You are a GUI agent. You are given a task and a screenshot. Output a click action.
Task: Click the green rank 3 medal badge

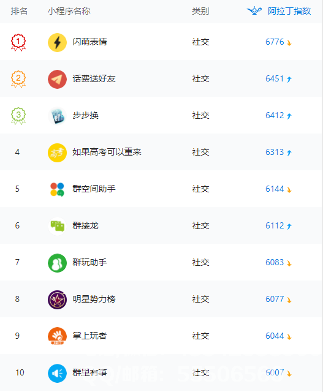18,116
